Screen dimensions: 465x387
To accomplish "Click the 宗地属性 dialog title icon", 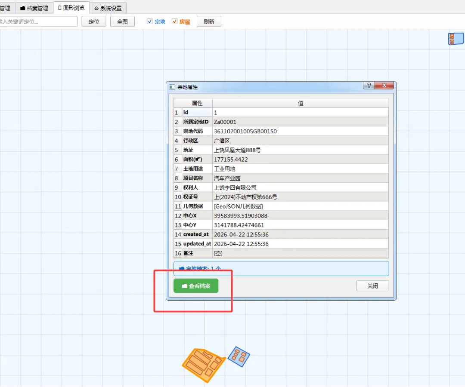I will point(172,87).
